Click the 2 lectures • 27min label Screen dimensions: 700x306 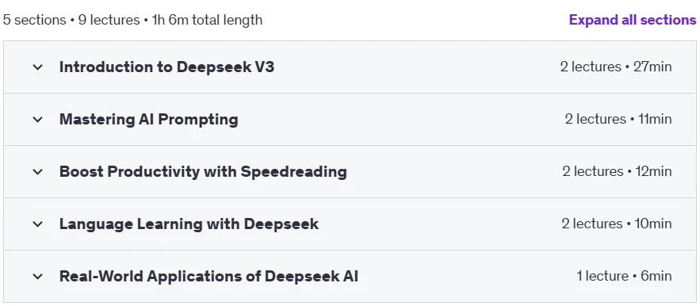[x=616, y=67]
